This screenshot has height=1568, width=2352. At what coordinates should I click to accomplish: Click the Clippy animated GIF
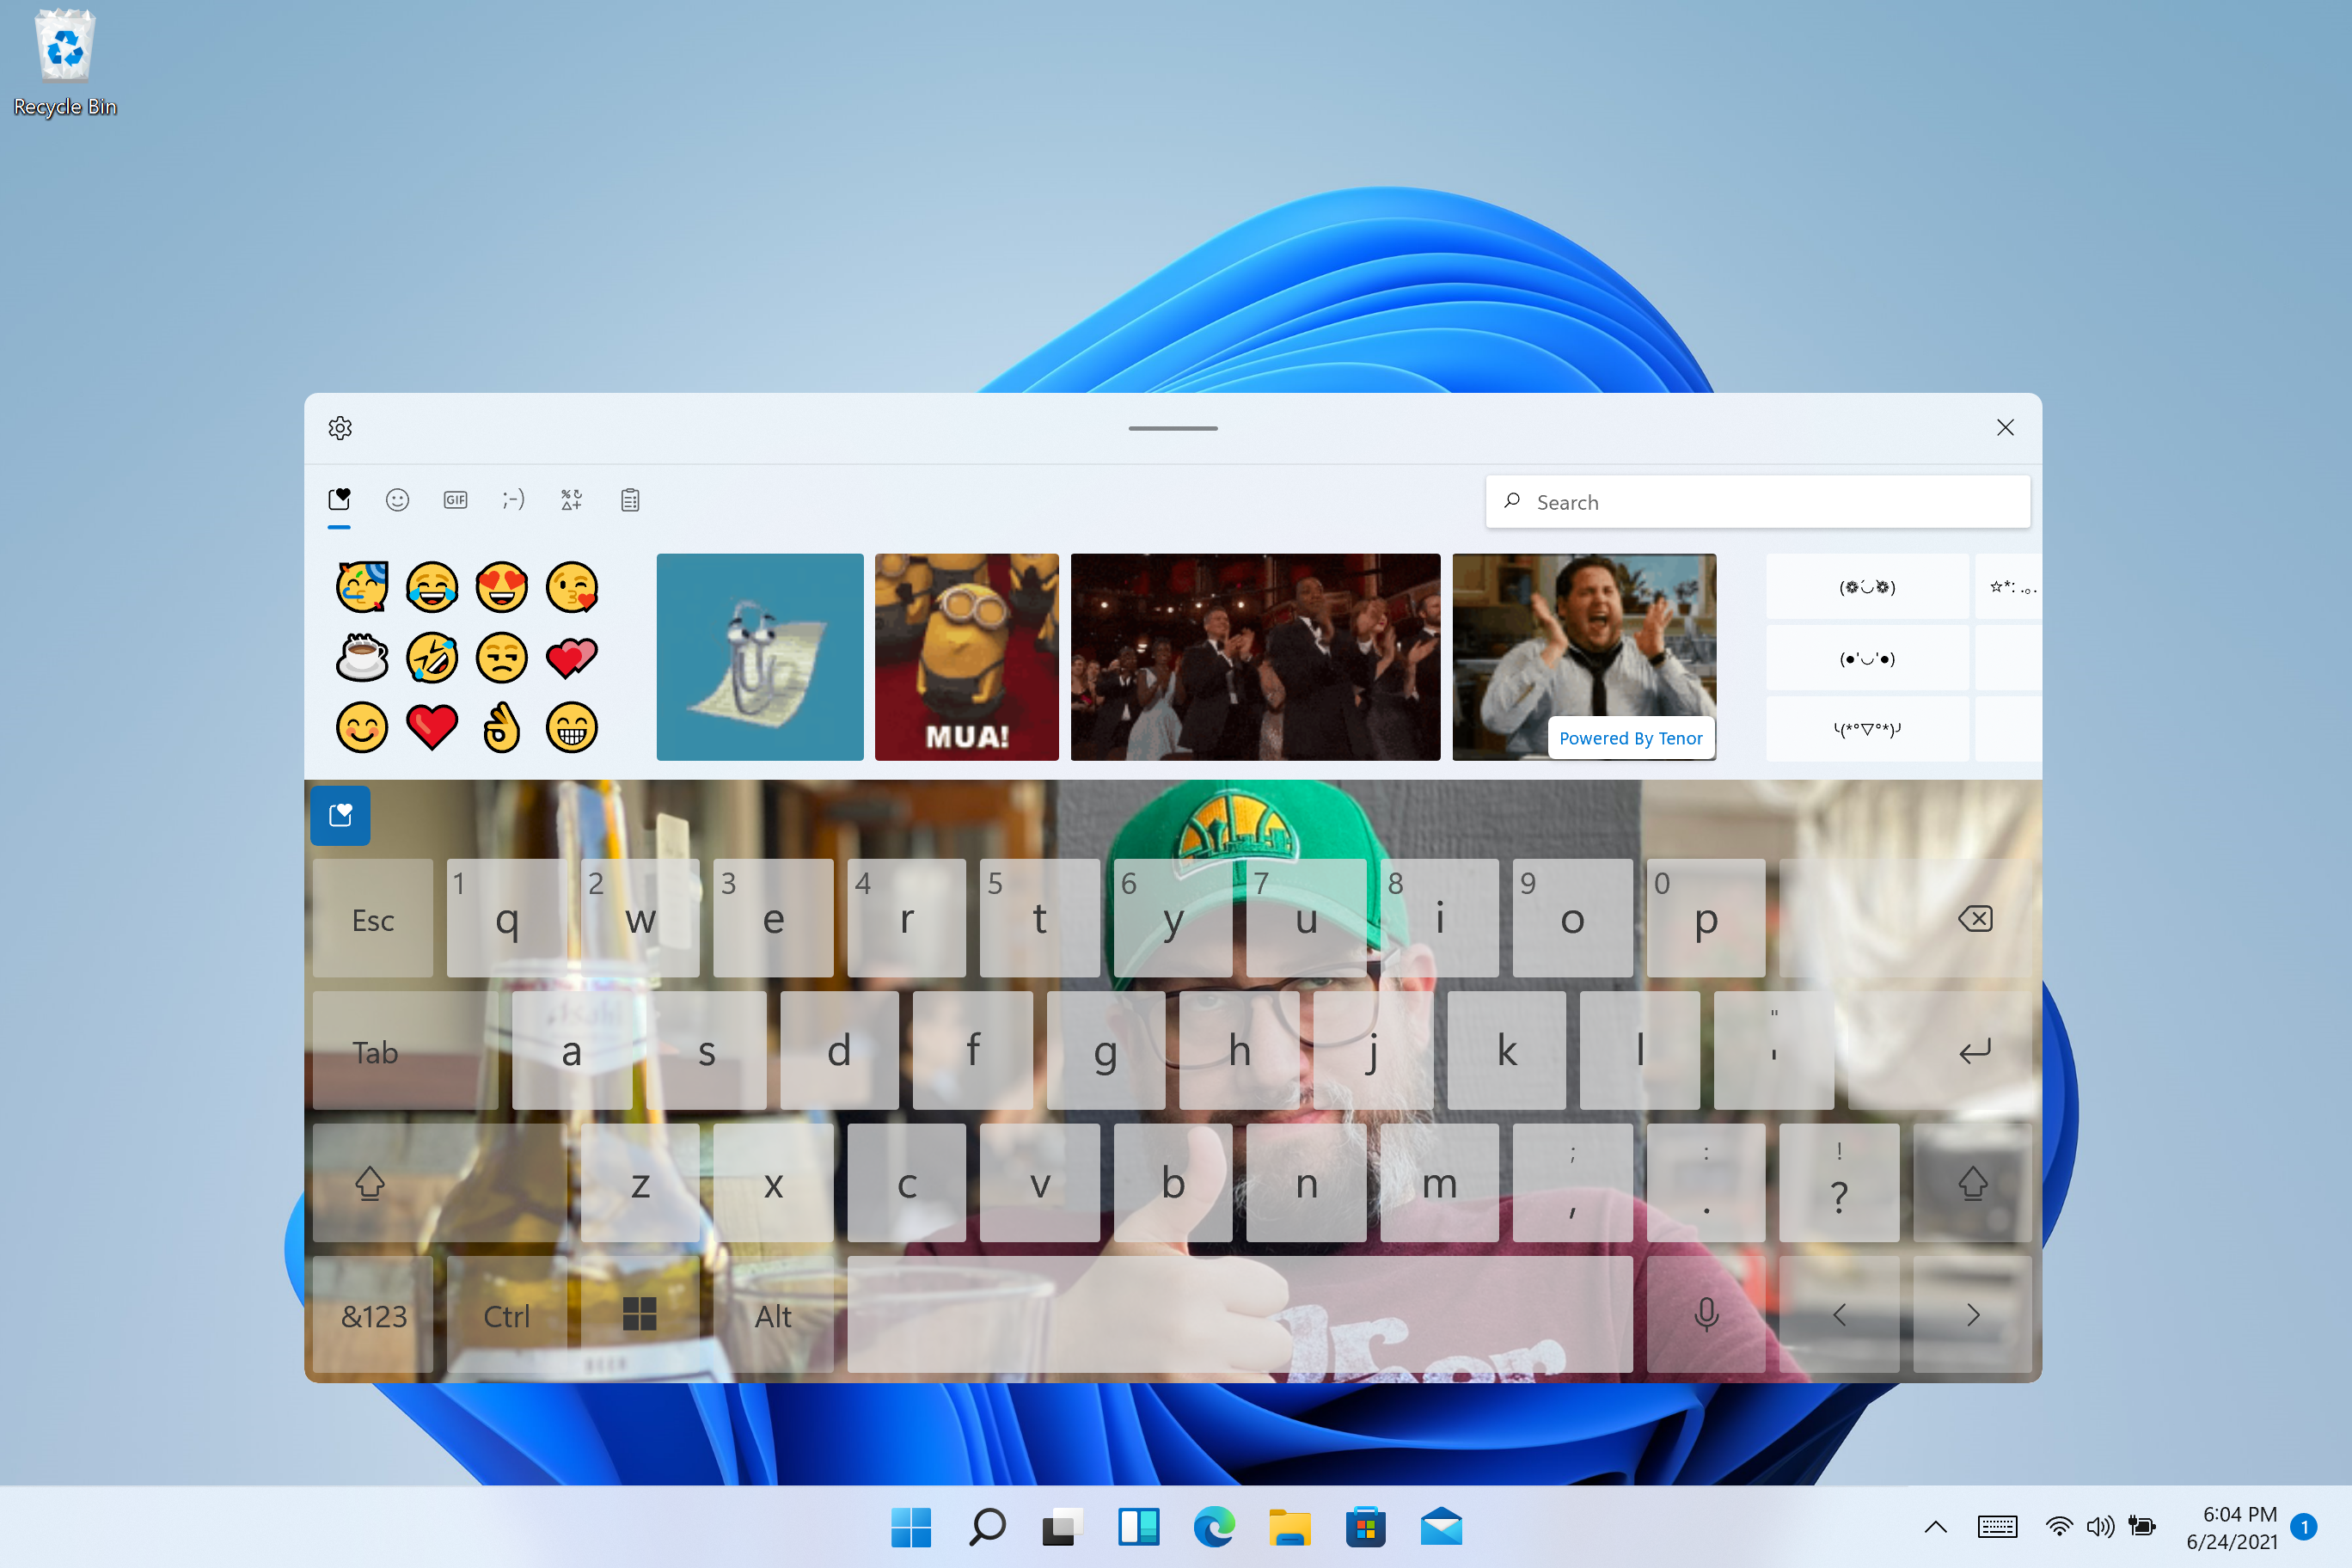pos(757,652)
